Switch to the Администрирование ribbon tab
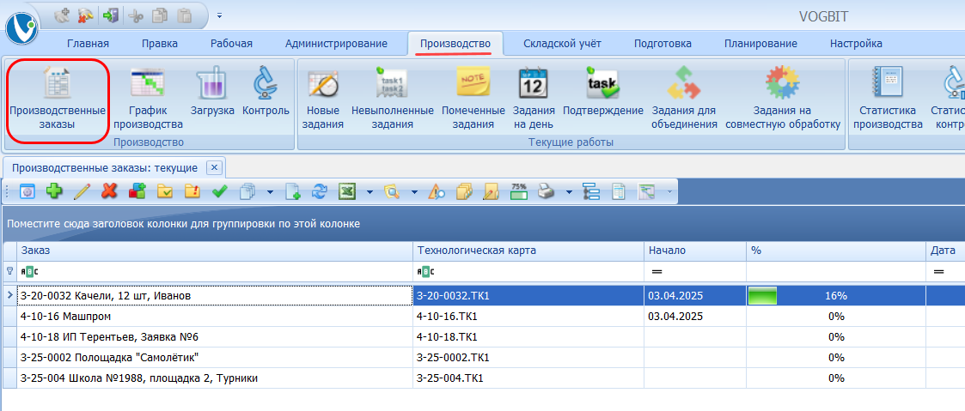This screenshot has width=965, height=411. point(336,44)
